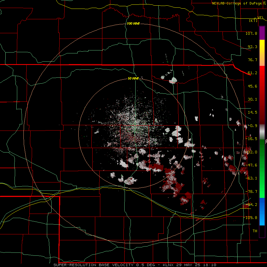Click the 100 NMI range ring label
Screen dimensions: 267x267
(133, 23)
